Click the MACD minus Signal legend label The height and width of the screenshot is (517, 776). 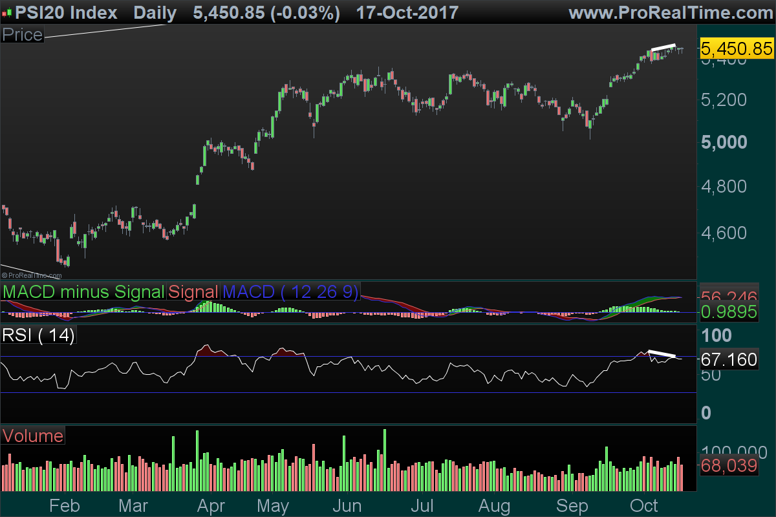83,291
